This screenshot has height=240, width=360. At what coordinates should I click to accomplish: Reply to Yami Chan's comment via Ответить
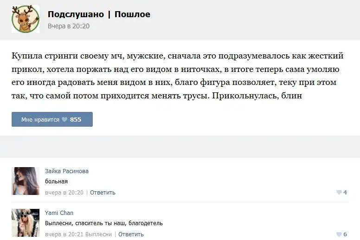coord(131,234)
